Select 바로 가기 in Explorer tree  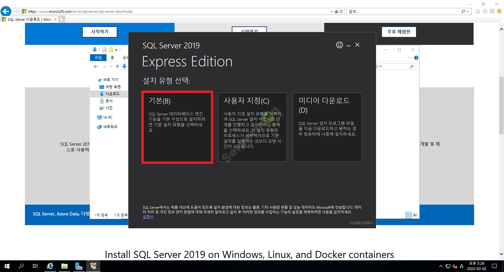coord(108,80)
